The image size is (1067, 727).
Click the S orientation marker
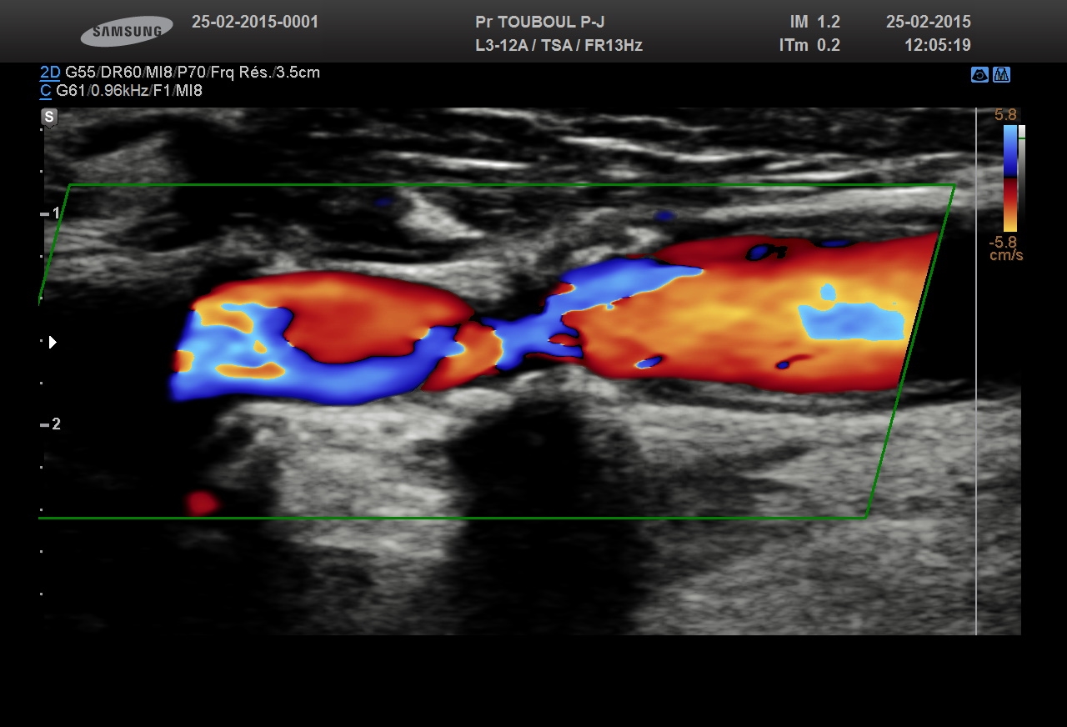coord(49,117)
